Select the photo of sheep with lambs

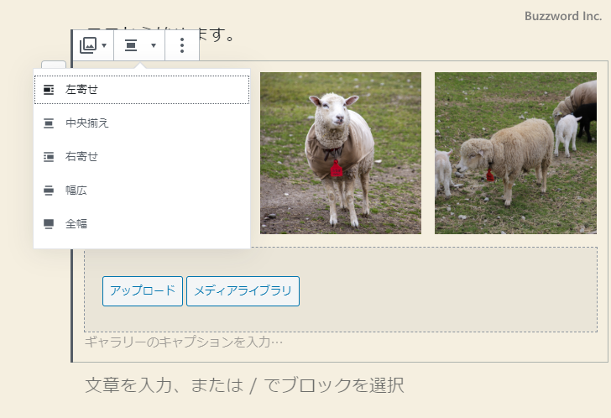pos(514,153)
